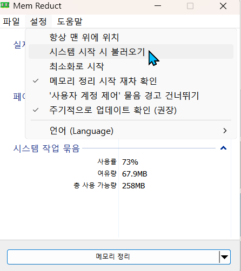Image resolution: width=241 pixels, height=271 pixels.
Task: Open the 언어 (Language) submenu
Action: tap(131, 131)
